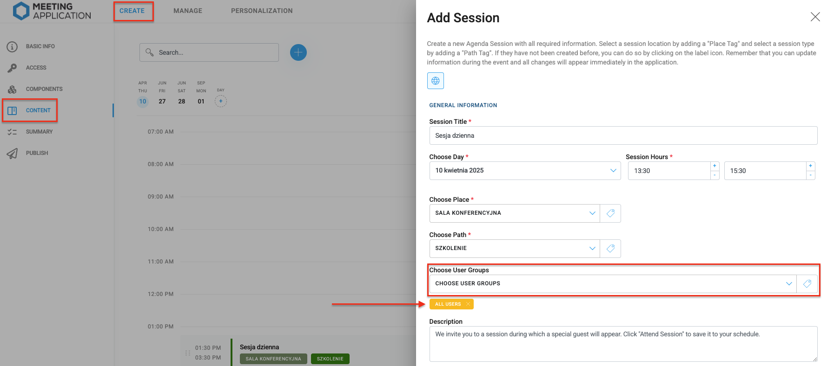Switch to the Manage tab
827x366 pixels.
pos(188,11)
